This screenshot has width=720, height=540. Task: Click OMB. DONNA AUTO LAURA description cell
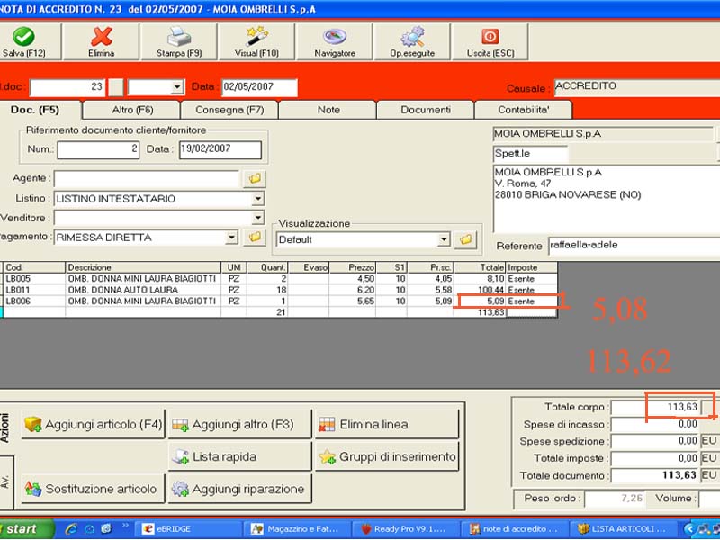[143, 290]
